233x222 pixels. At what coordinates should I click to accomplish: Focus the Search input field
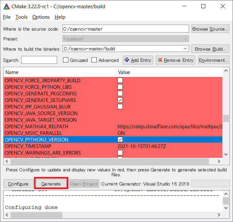tap(39, 60)
